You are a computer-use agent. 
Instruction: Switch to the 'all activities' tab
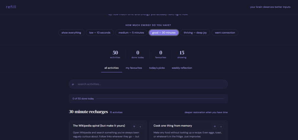(x=111, y=68)
